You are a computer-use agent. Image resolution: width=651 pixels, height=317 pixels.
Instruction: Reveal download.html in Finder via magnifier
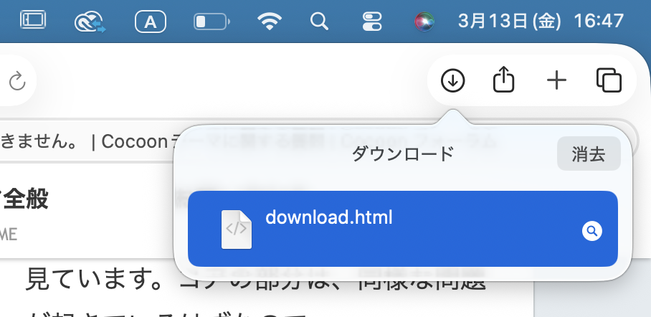coord(592,231)
